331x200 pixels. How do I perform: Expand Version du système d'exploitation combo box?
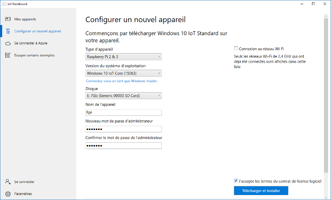(123, 73)
